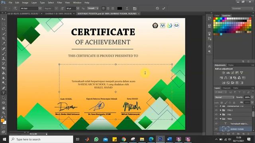Open Microsoft Word from taskbar
255x143 pixels.
[169, 139]
